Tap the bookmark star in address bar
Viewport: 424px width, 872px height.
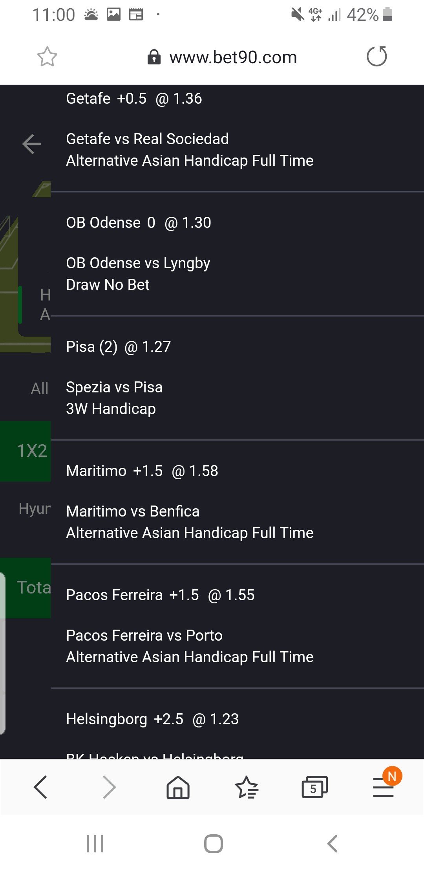tap(47, 57)
